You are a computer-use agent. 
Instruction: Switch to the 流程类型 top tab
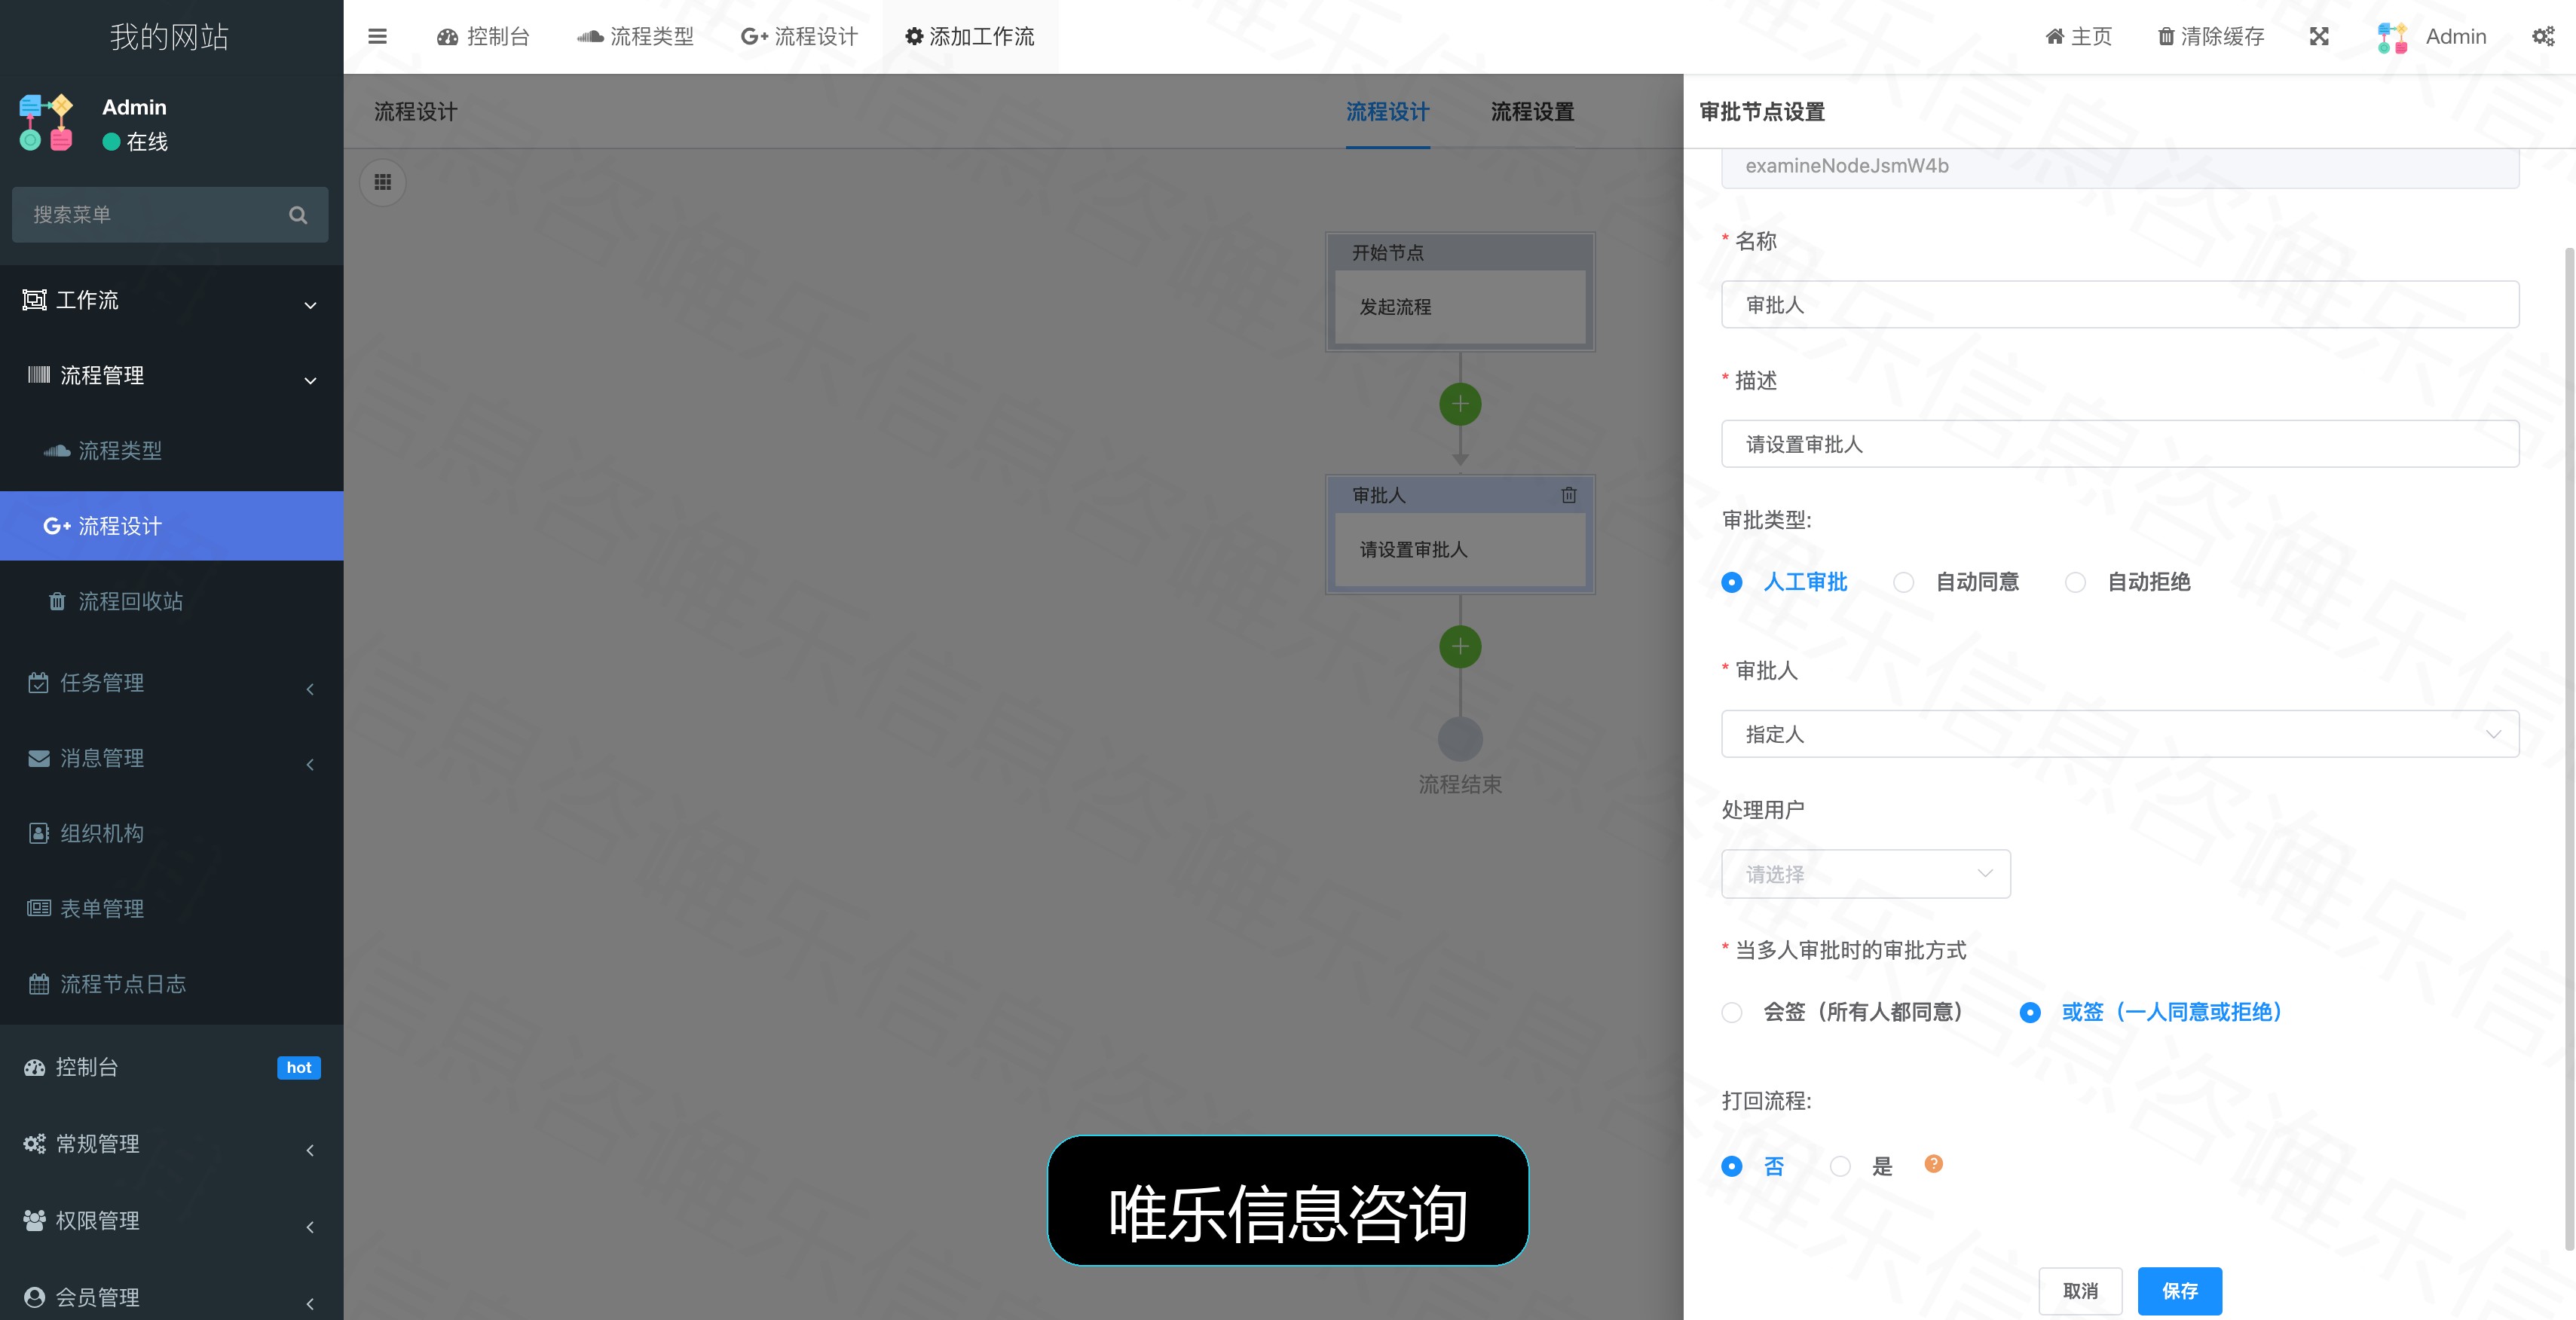click(635, 37)
